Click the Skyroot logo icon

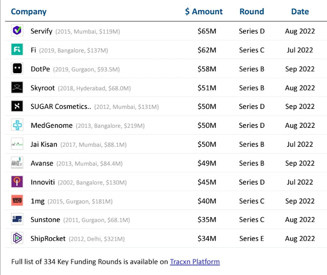click(17, 87)
